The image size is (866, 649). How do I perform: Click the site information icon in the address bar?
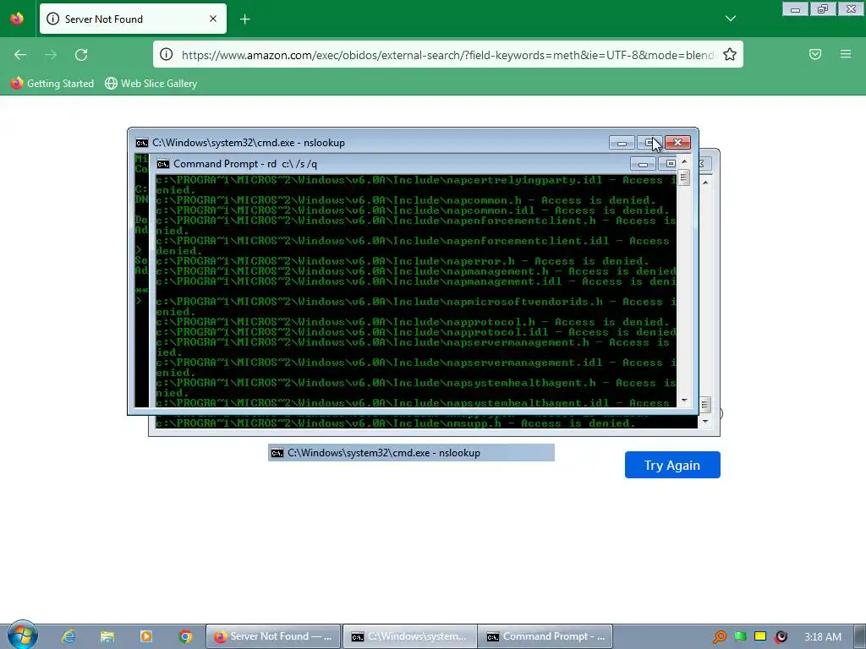pos(167,55)
